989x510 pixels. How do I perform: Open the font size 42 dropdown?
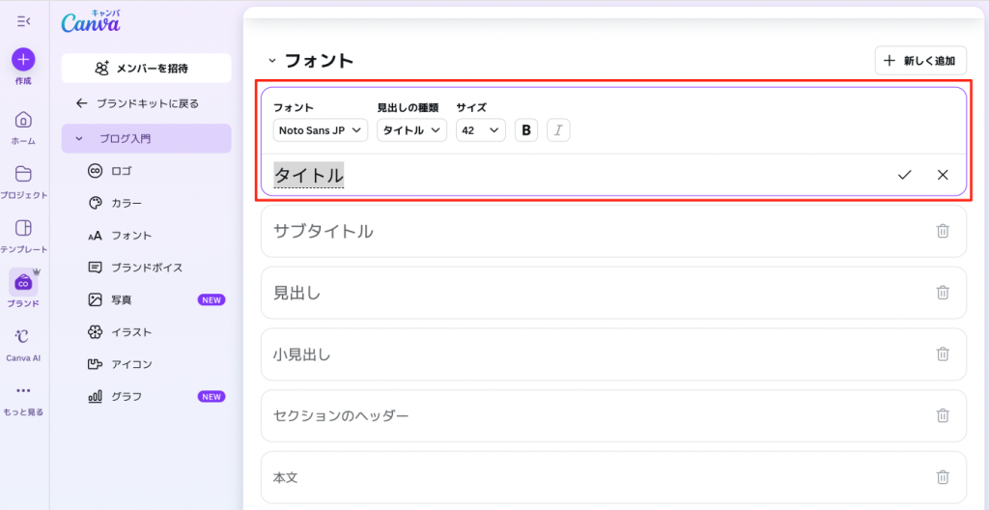[480, 130]
